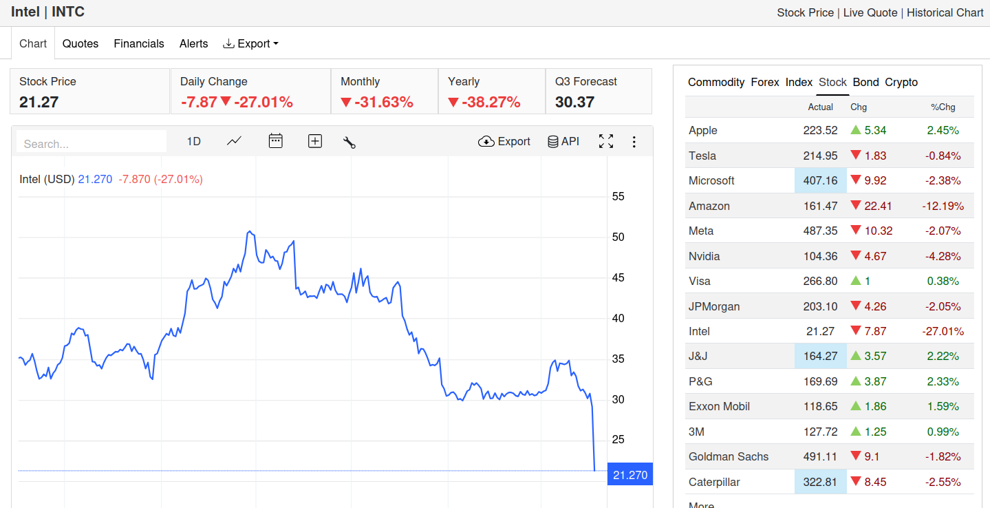Select the 1D interval button
This screenshot has width=990, height=508.
click(194, 141)
